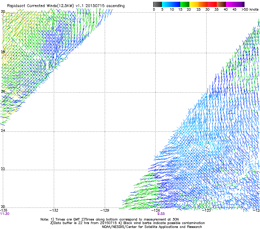Click the NOAA/NESDIS credit line

(x=152, y=227)
